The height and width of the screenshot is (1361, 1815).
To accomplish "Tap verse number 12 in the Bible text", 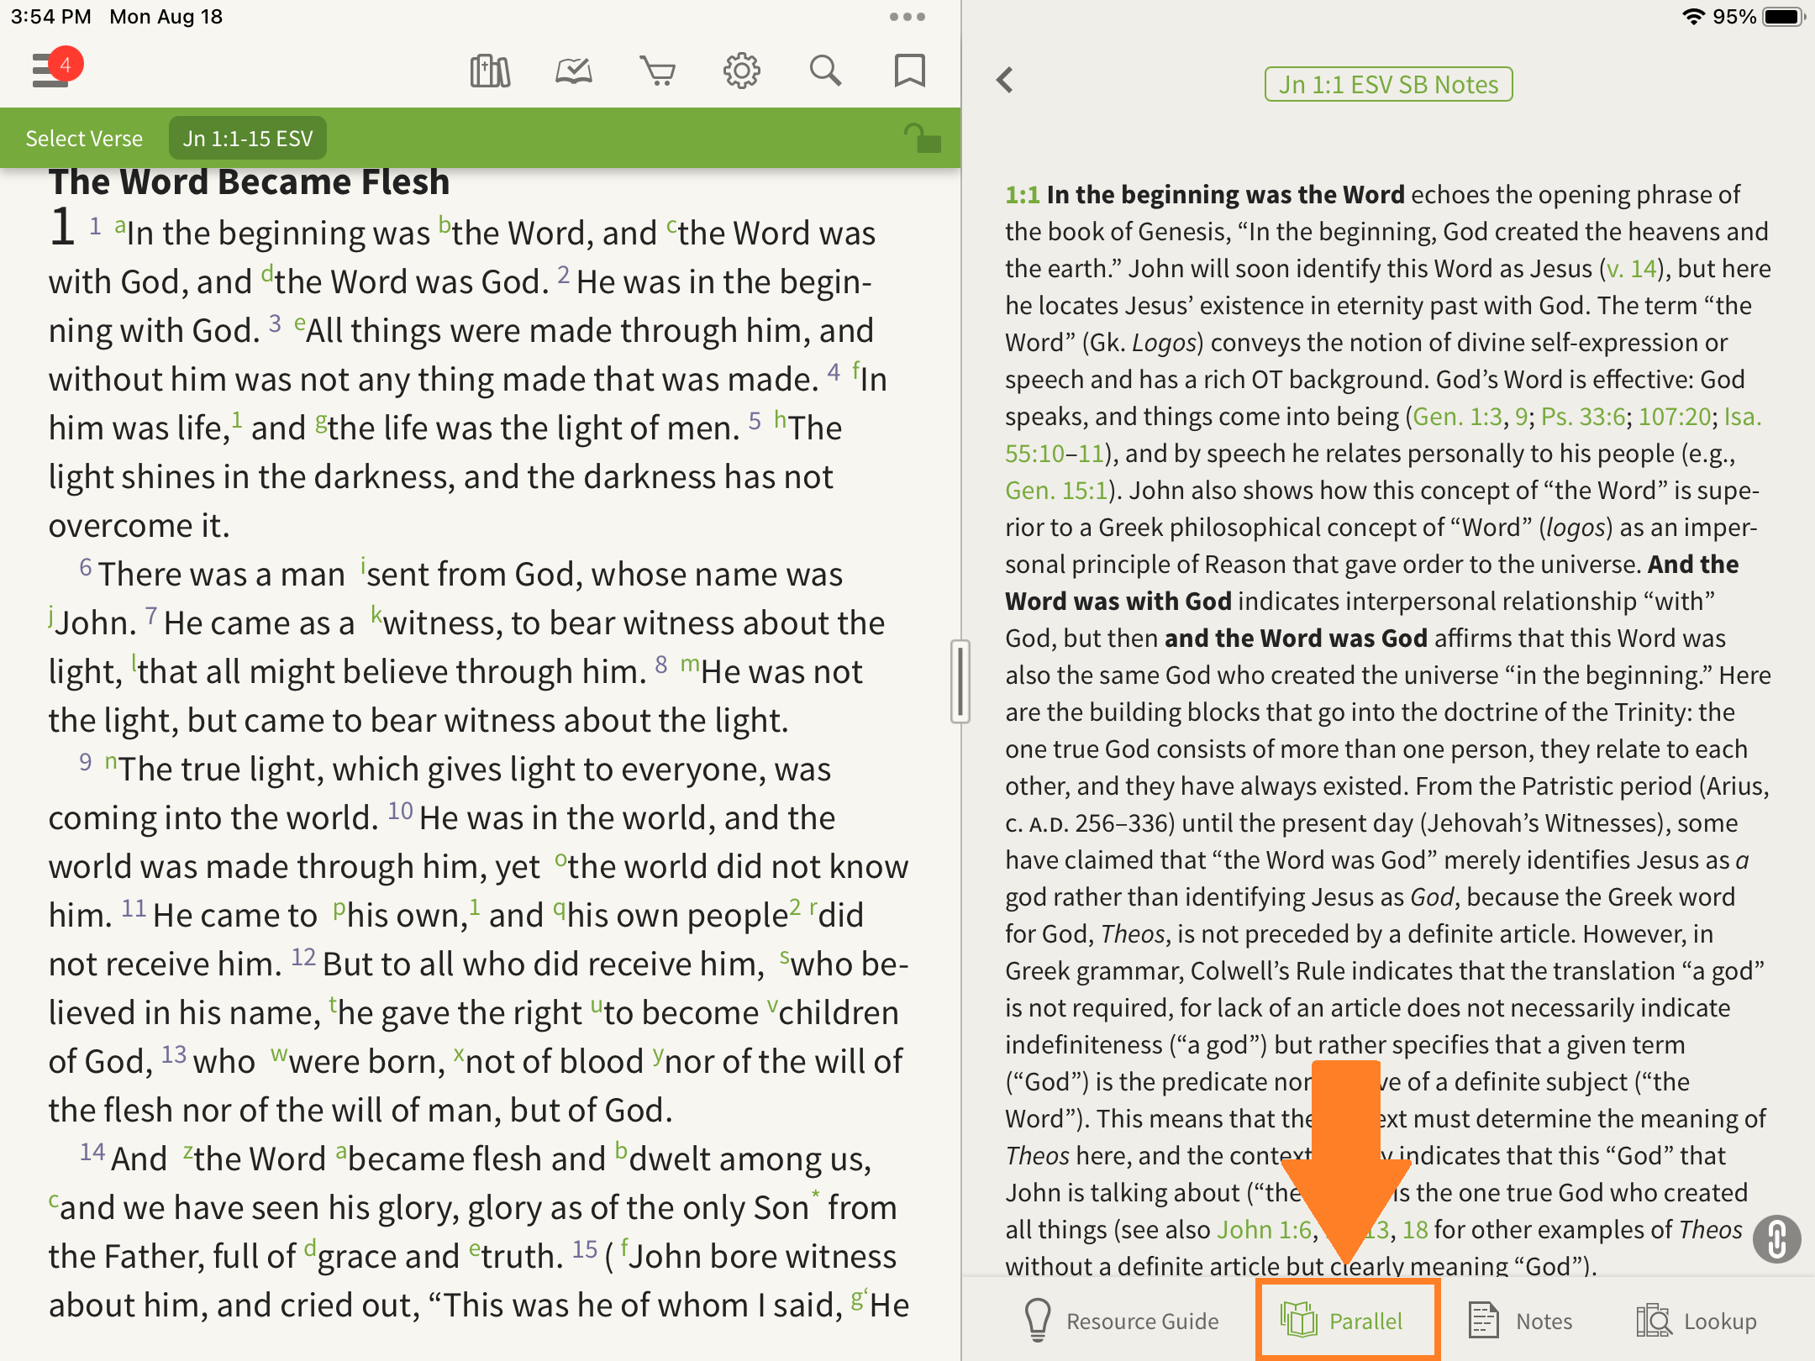I will pyautogui.click(x=303, y=957).
